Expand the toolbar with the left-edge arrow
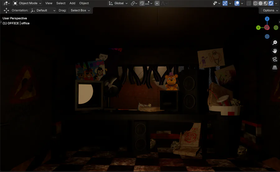 1,22
